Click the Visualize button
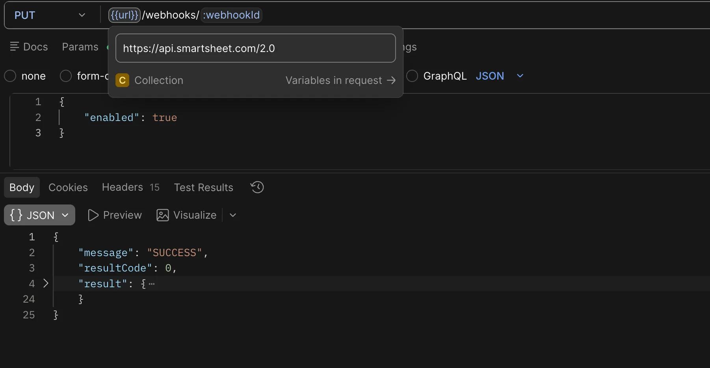Screen dimensions: 710x368 coord(186,215)
